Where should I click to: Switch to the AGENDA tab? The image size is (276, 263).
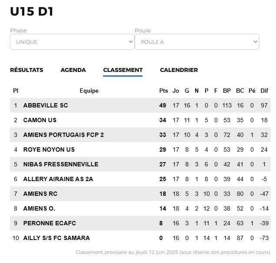(73, 70)
